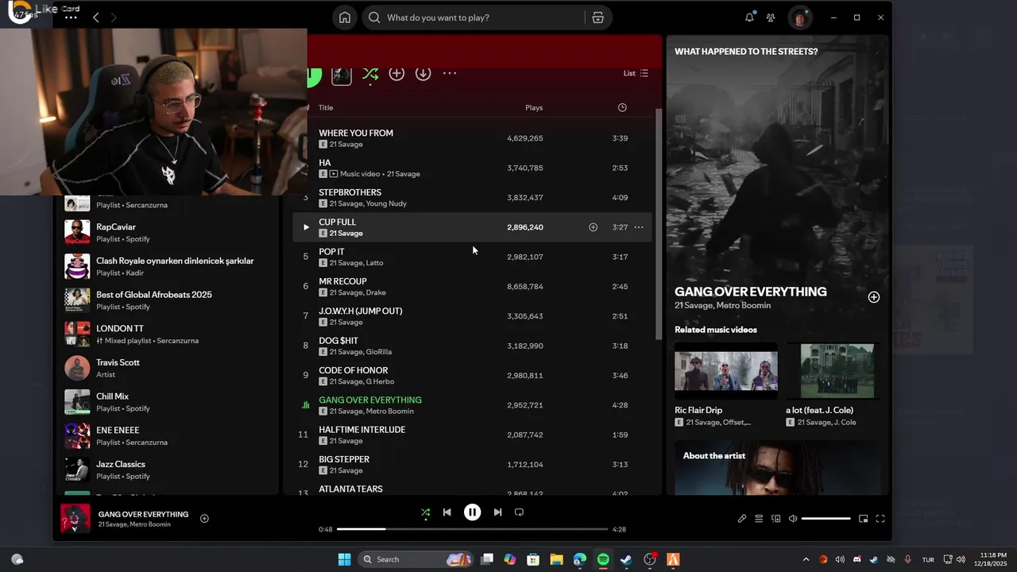Screen dimensions: 1017x572
Task: Open more options for album
Action: pyautogui.click(x=450, y=73)
